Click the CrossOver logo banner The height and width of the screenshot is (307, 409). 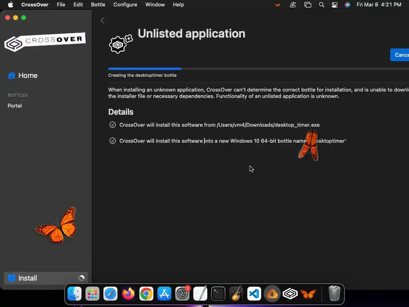pos(45,42)
